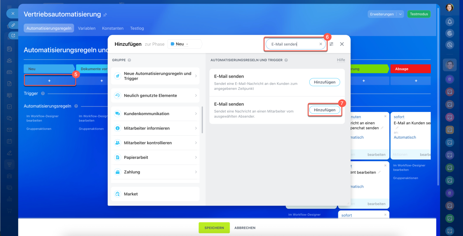Click the rocket icon of Neue Automatisierungsregeln
This screenshot has height=236, width=463.
118,76
